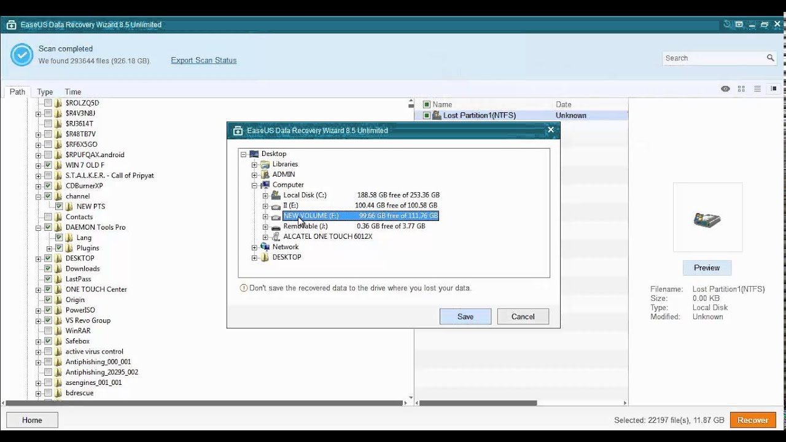Close the save location dialog

(x=551, y=130)
